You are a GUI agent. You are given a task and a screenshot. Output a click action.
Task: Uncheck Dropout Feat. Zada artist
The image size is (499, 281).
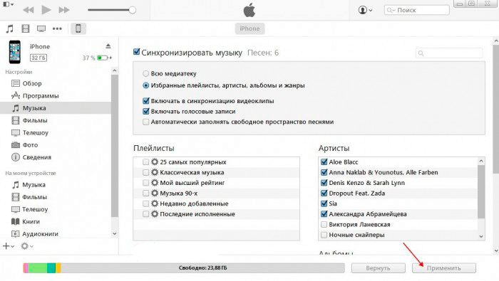coord(324,193)
